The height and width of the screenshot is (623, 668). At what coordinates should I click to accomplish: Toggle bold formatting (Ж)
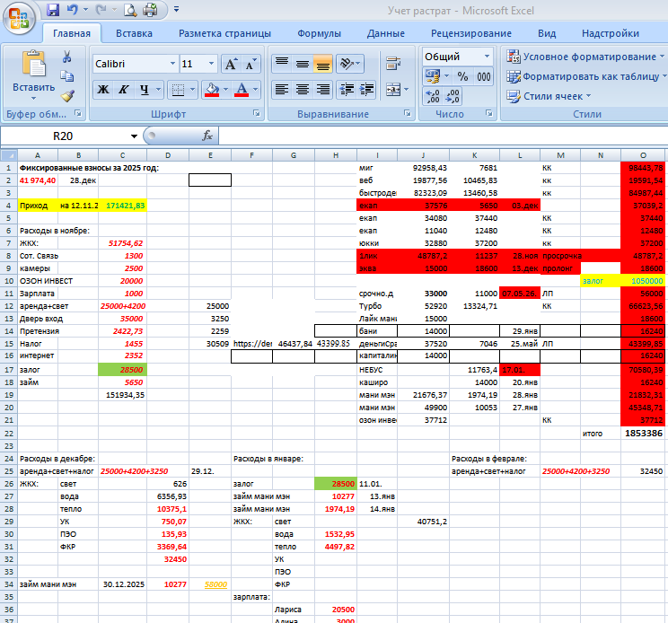coord(103,90)
